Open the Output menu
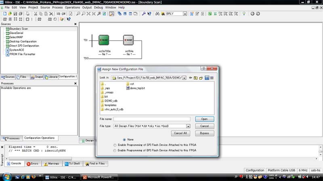Viewport: 323px width, 181px height. (87, 7)
